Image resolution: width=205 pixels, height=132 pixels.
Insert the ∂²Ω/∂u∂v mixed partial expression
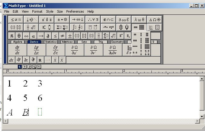click(x=113, y=50)
